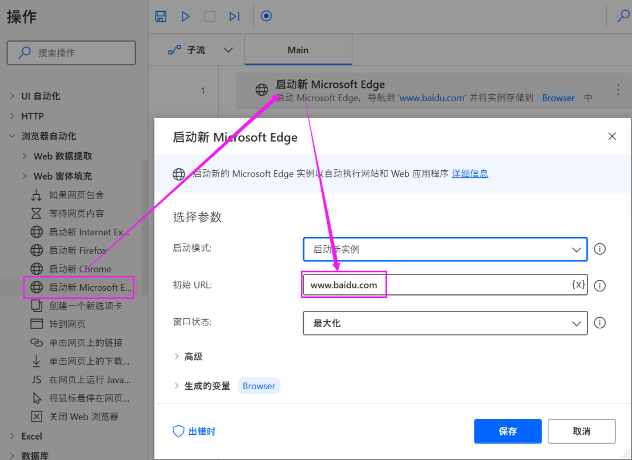Select the 单击网页上的链接 action
This screenshot has height=460, width=632.
76,343
